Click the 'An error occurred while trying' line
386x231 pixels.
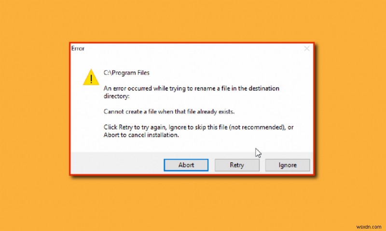pos(191,89)
